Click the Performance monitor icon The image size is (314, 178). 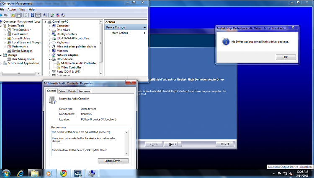point(9,47)
